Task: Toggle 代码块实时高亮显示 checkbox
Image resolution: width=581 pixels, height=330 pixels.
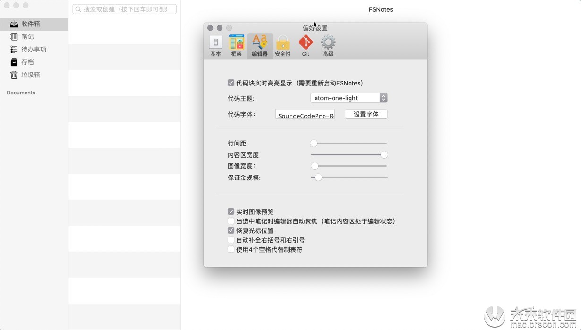Action: [231, 83]
